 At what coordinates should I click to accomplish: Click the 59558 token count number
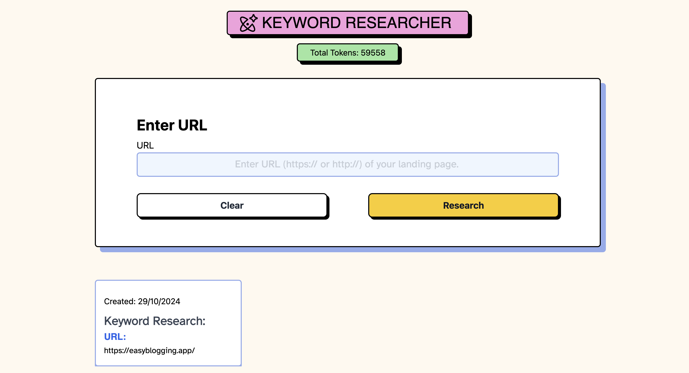pyautogui.click(x=373, y=53)
